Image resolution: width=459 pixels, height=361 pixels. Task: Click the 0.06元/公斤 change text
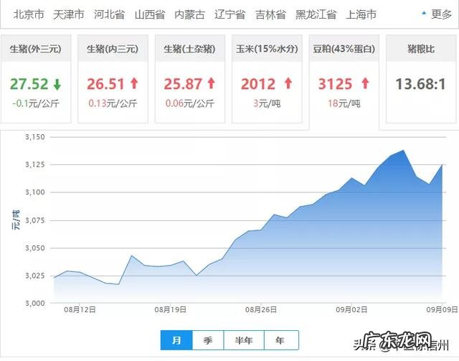[x=189, y=103]
